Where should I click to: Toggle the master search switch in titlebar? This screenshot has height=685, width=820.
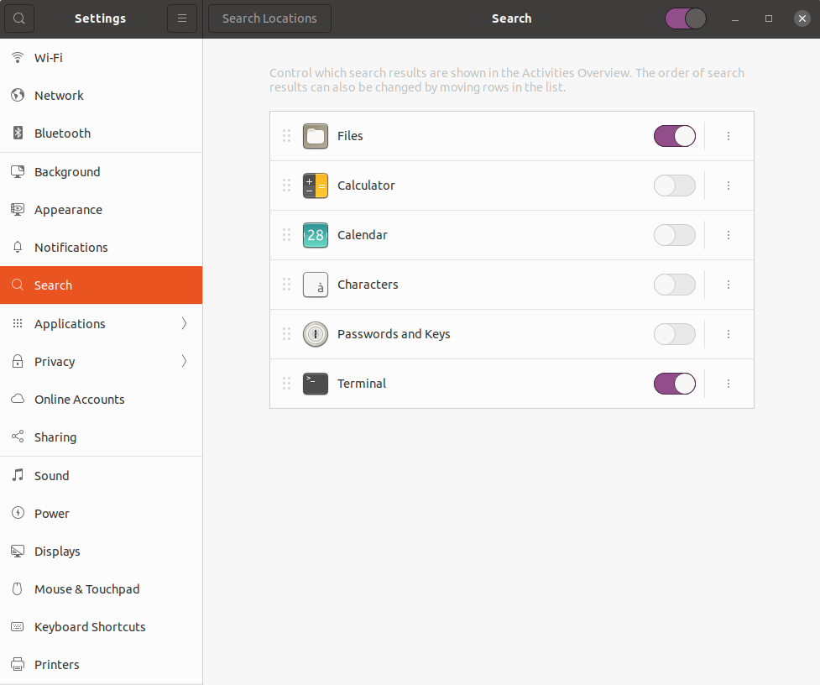685,18
